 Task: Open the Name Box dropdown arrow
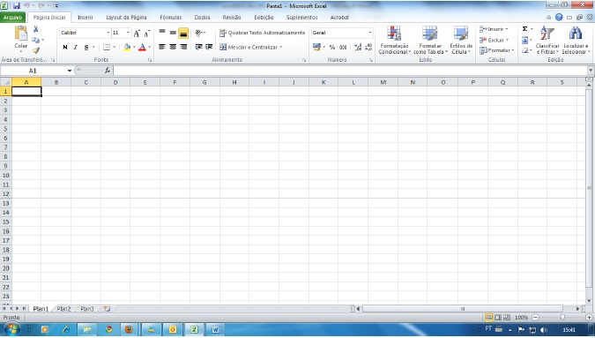click(x=70, y=71)
